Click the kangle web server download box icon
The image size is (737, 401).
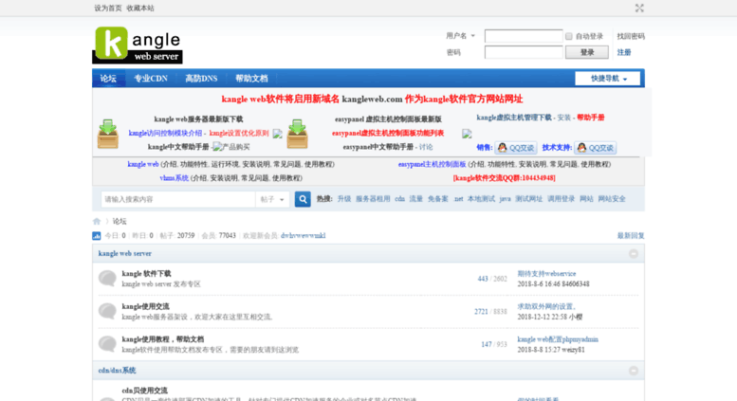pos(107,134)
